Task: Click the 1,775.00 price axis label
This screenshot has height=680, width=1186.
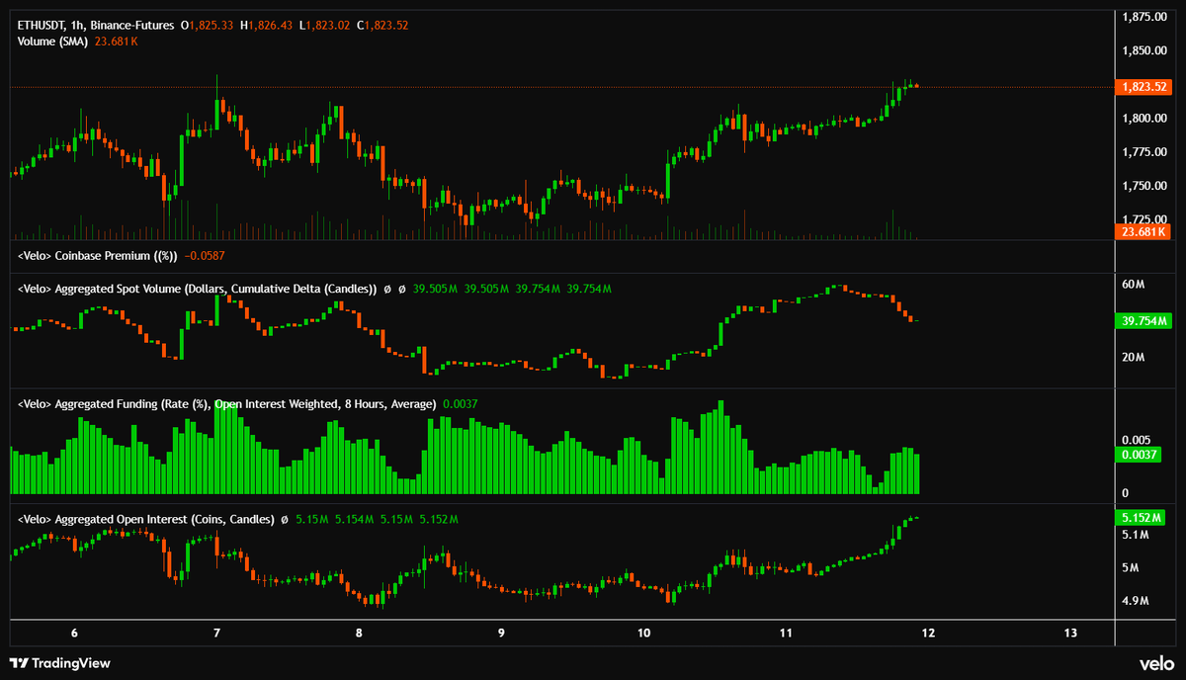Action: pyautogui.click(x=1145, y=152)
